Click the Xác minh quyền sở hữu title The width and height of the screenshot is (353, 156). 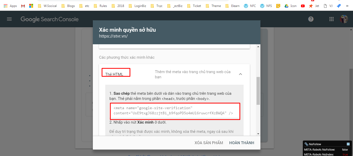tap(127, 30)
